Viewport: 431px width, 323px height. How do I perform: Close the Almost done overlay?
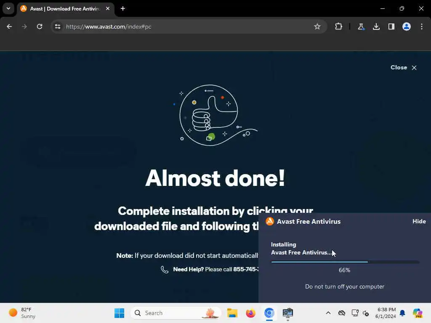click(404, 68)
